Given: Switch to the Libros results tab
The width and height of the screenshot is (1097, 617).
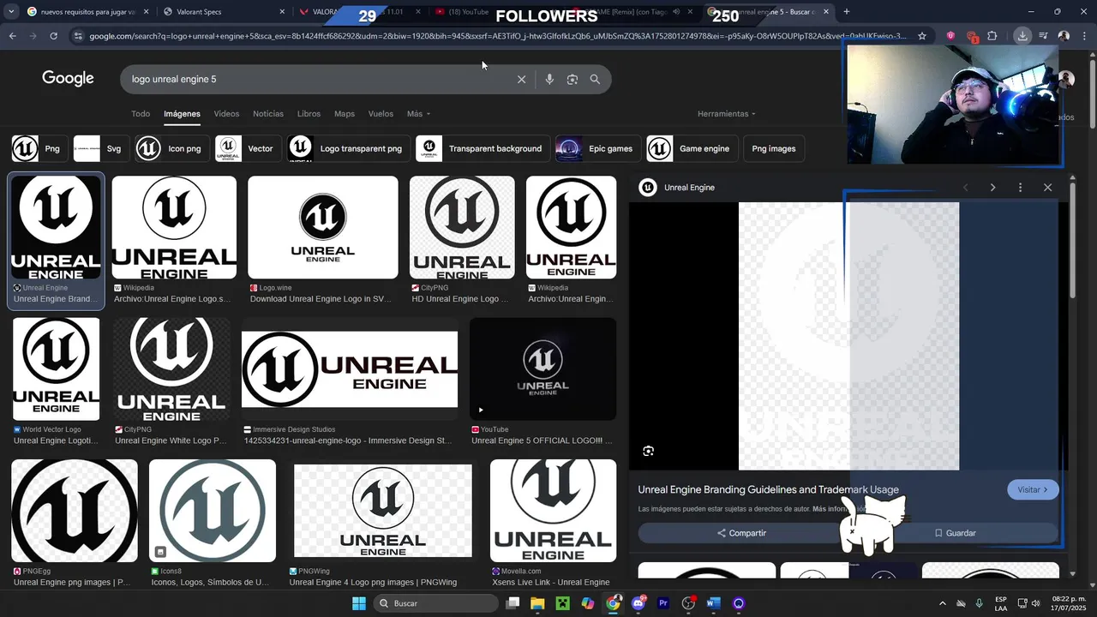Looking at the screenshot, I should click(x=309, y=114).
